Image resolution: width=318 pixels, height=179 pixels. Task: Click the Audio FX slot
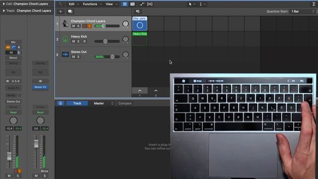click(x=13, y=88)
